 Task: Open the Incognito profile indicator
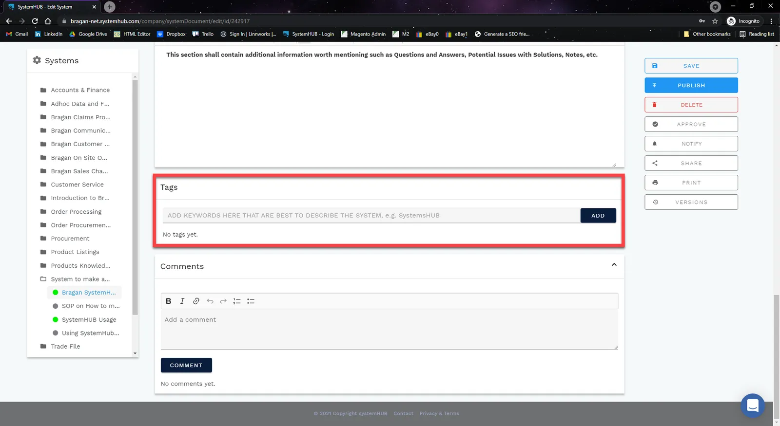743,21
